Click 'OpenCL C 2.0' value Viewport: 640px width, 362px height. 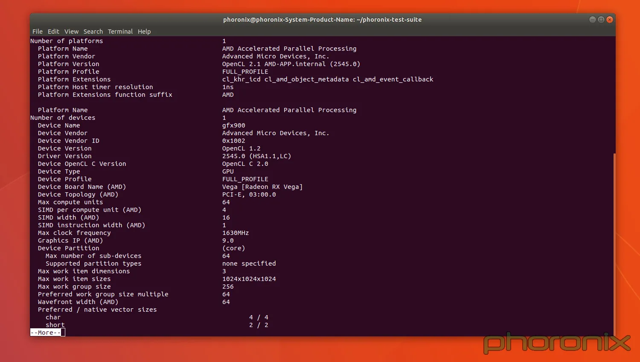[245, 164]
